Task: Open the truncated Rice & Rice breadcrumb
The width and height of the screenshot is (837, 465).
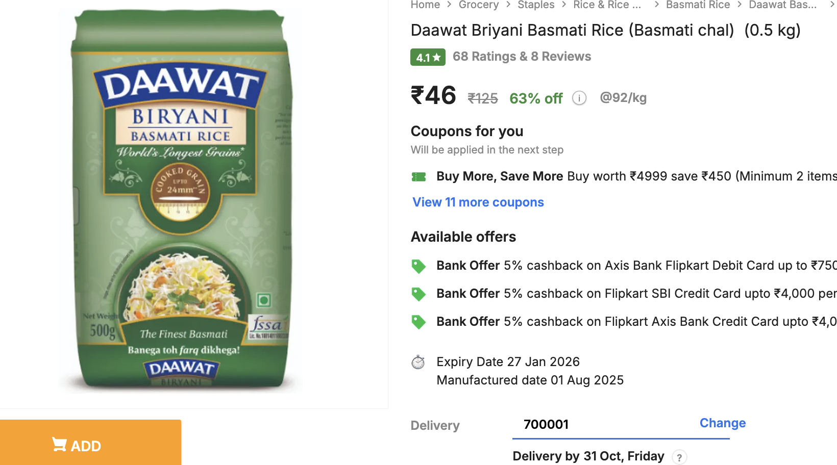Action: point(607,5)
